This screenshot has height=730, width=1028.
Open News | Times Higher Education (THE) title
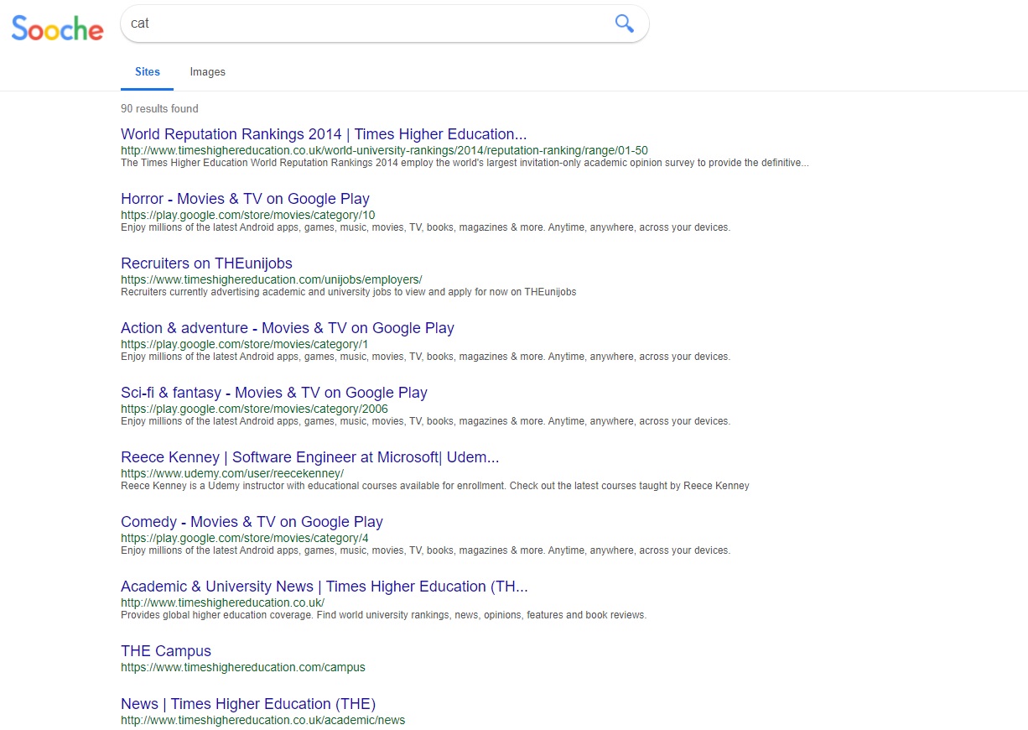tap(248, 704)
